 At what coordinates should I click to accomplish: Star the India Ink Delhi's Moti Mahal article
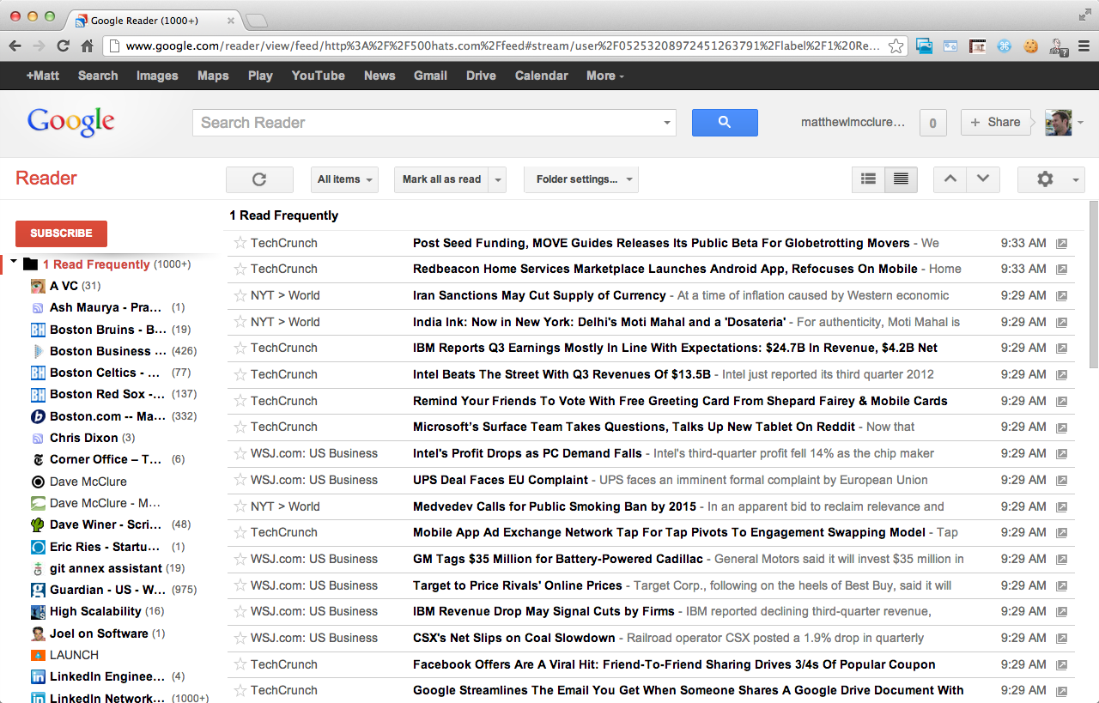pyautogui.click(x=240, y=322)
